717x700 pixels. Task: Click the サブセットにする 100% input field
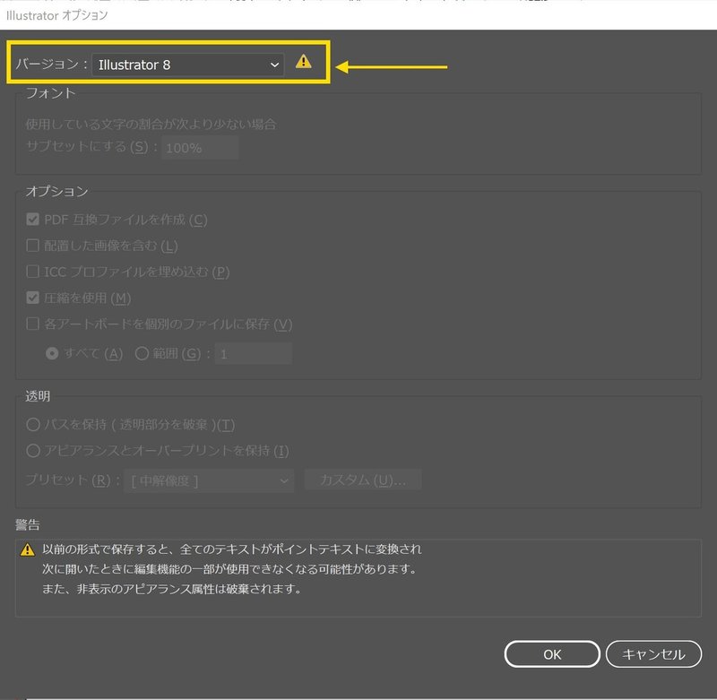pos(200,148)
